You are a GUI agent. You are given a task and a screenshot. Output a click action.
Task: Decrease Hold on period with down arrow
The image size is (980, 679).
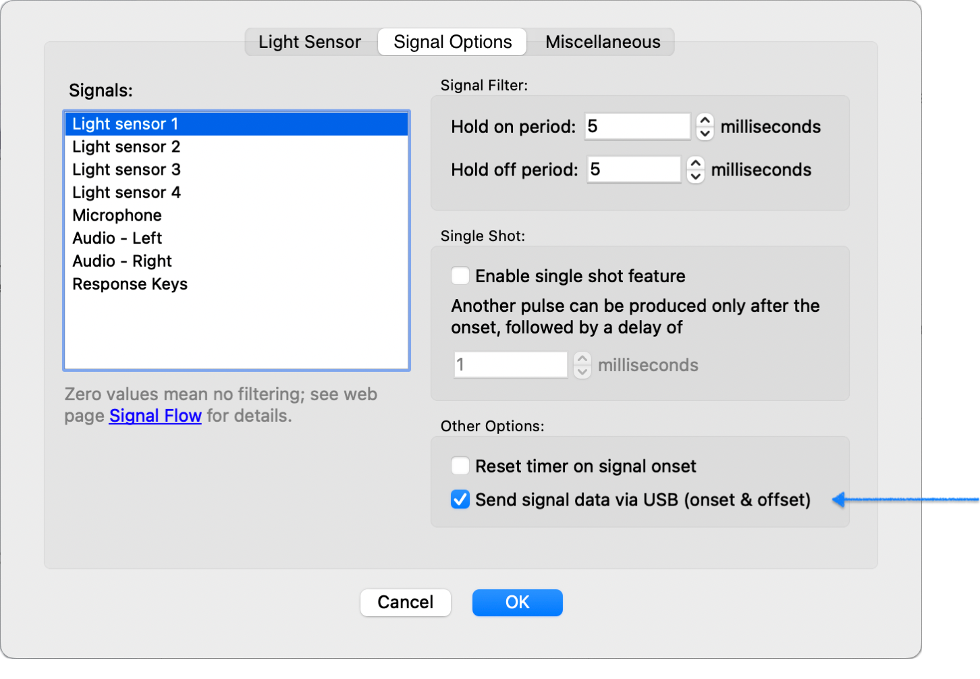(705, 133)
